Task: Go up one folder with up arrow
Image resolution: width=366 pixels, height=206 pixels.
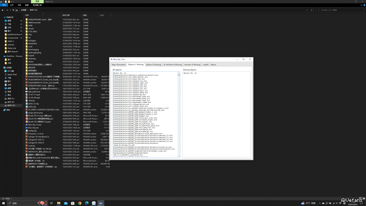Action: 13,10
